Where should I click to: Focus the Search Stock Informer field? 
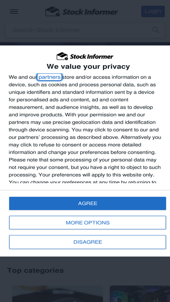(x=85, y=30)
